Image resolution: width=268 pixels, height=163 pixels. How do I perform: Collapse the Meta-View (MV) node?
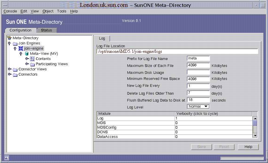[x=21, y=54]
